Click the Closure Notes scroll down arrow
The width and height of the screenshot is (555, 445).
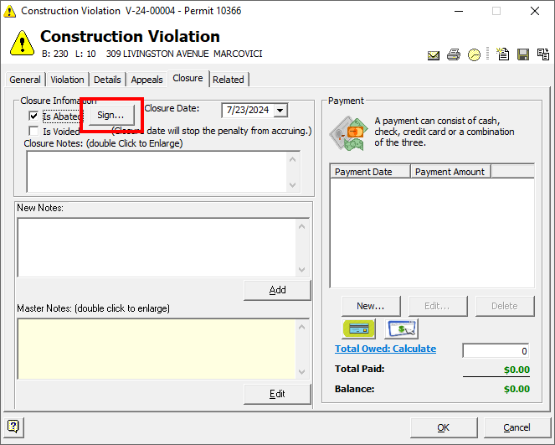tap(293, 184)
